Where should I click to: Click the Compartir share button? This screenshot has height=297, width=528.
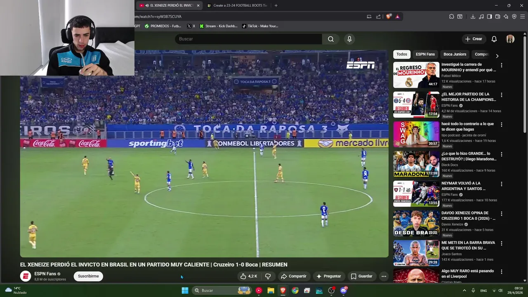(x=293, y=276)
